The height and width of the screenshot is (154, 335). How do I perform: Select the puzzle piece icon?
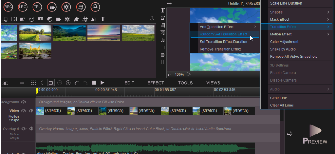(76, 19)
